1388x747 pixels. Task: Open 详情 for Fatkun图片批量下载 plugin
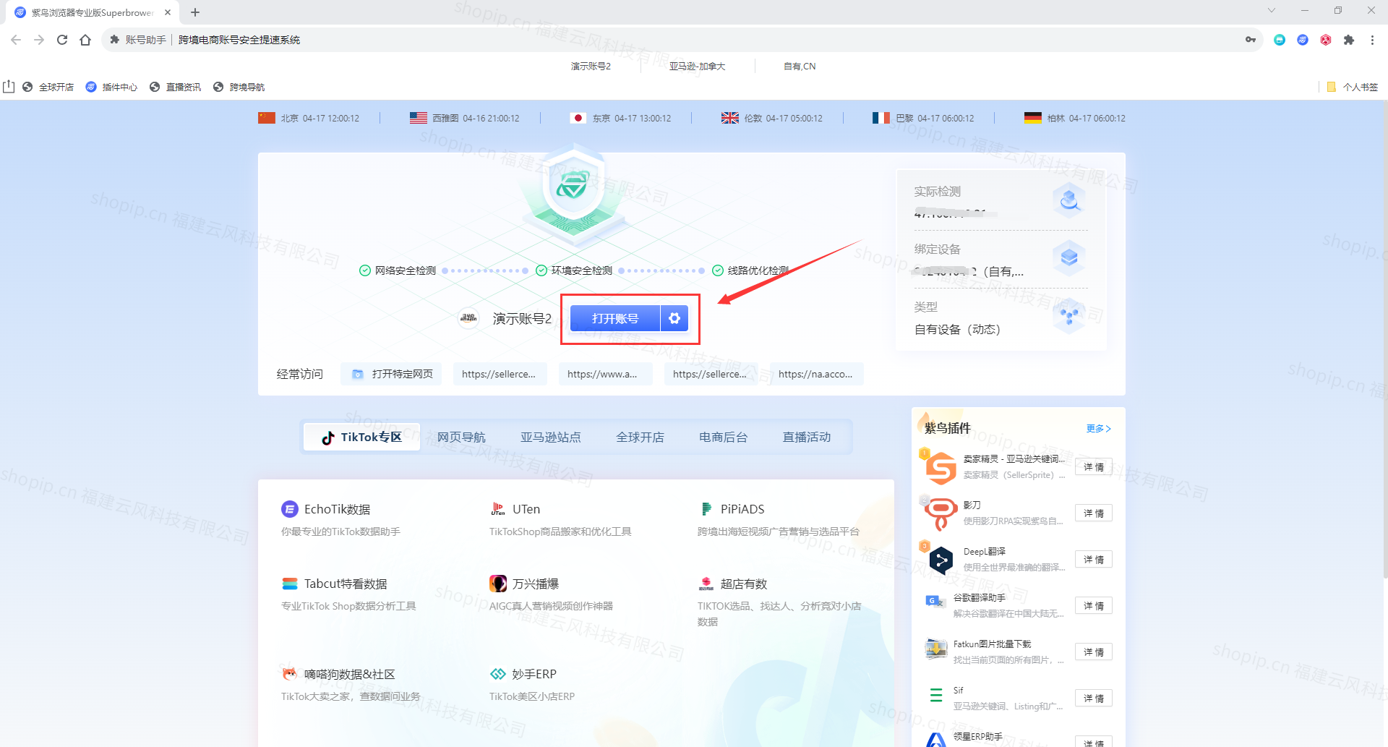click(x=1093, y=652)
